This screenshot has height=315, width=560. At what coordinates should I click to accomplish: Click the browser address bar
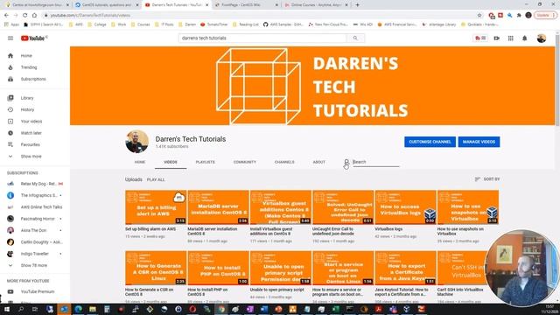261,16
